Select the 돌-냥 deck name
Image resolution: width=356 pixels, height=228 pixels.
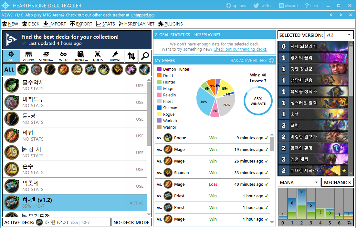pos(29,116)
